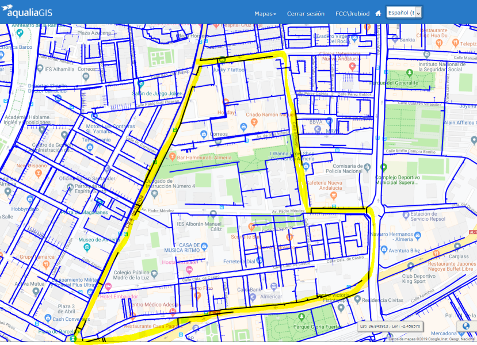Click the Carglass marker icon

457,246
